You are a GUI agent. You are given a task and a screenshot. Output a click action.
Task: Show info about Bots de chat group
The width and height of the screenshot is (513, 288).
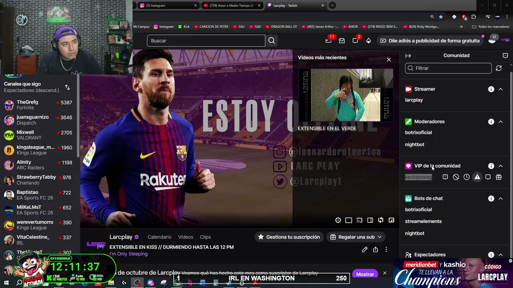(x=491, y=198)
